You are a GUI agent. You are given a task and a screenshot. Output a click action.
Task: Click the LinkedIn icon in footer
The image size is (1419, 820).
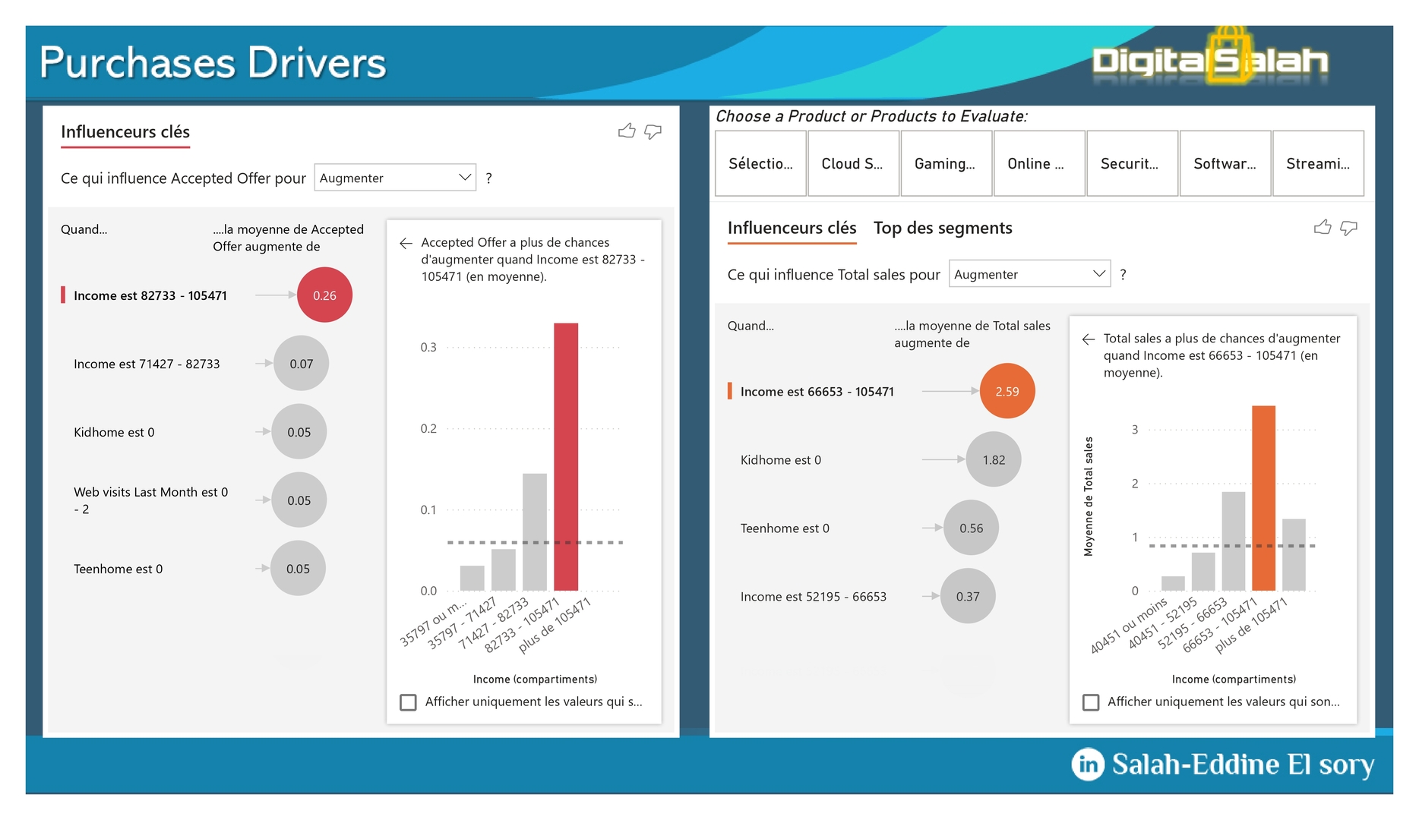(1088, 764)
